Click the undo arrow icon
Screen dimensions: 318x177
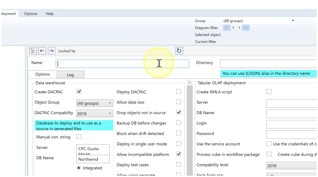(x=42, y=51)
